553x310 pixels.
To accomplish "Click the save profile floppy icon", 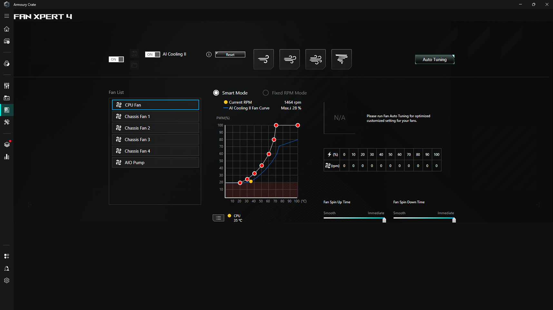I will click(134, 54).
